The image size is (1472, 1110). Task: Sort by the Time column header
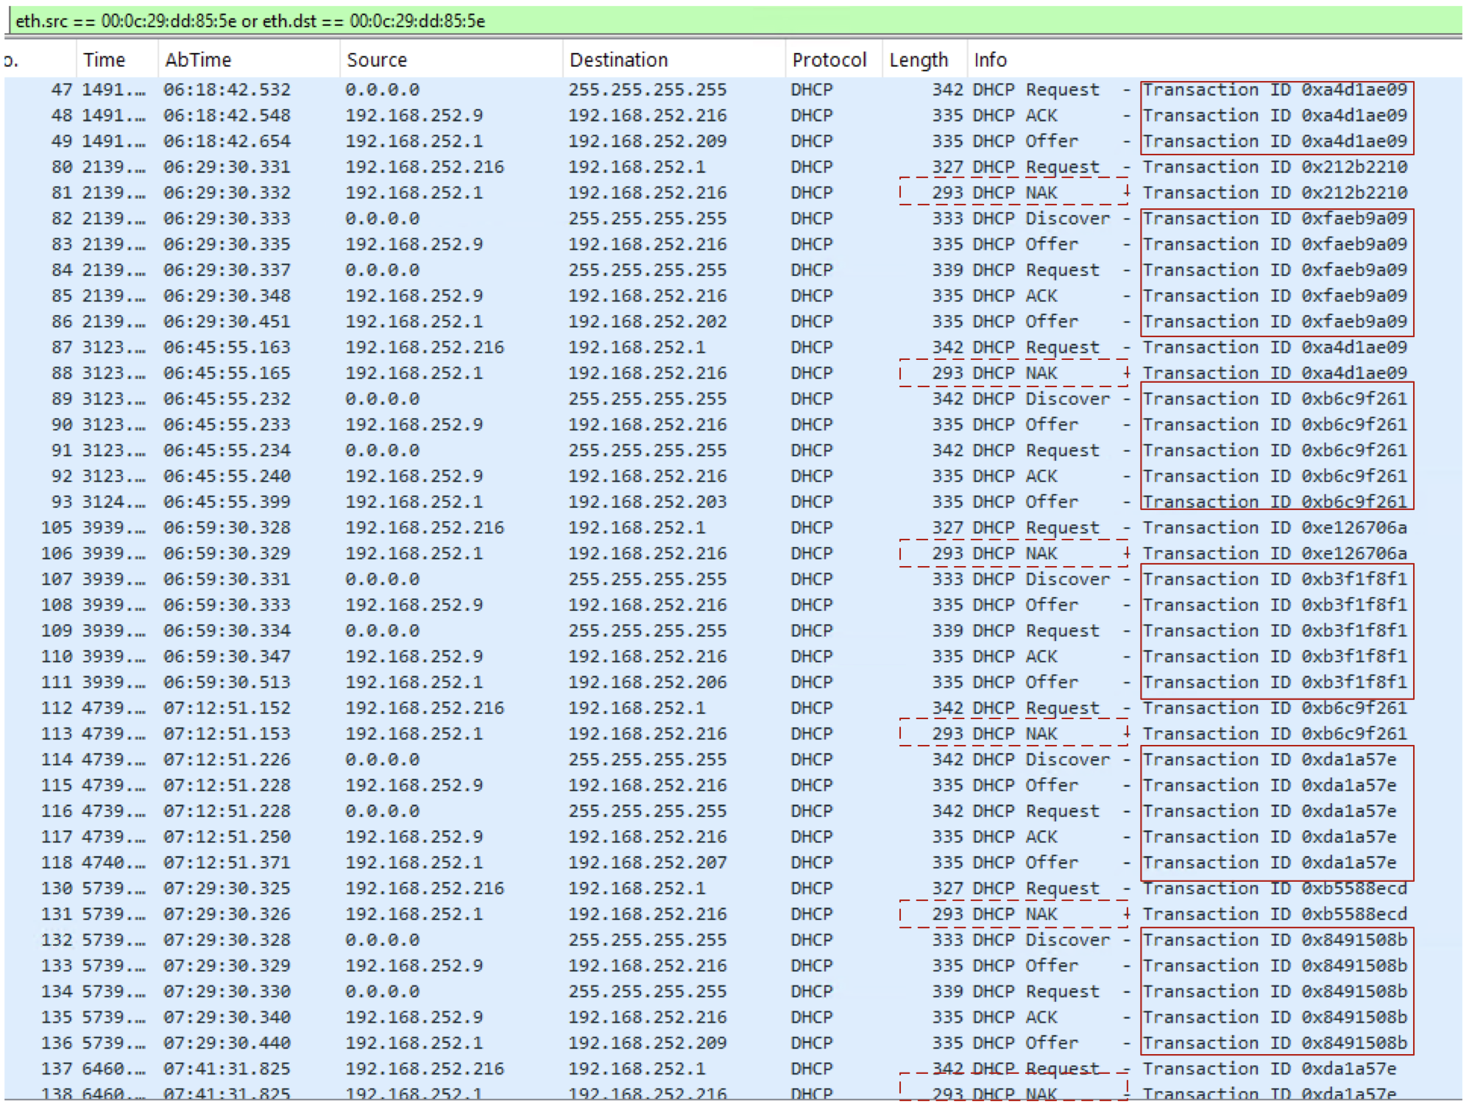click(116, 60)
